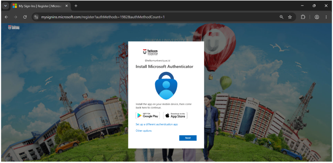Viewport: 333px width, 163px height.
Task: Click the Get it on Google Play badge
Action: click(x=148, y=115)
